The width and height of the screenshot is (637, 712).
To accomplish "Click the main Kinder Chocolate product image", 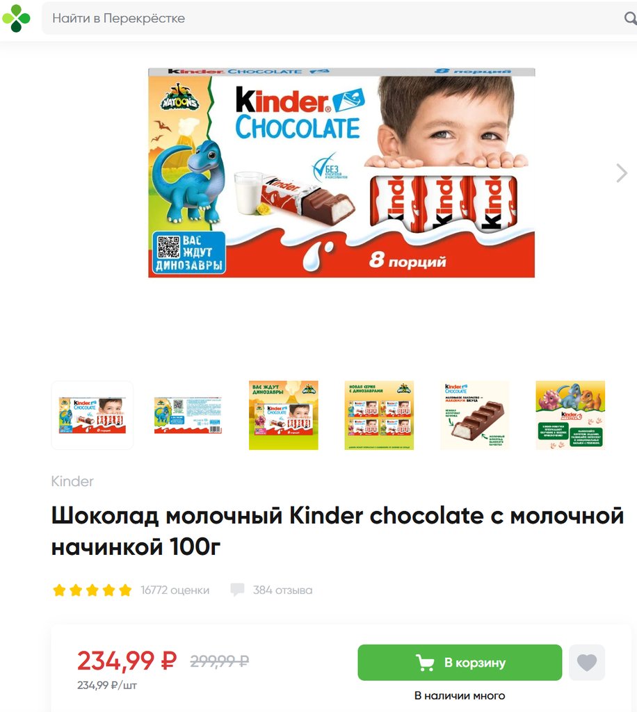I will click(x=341, y=172).
